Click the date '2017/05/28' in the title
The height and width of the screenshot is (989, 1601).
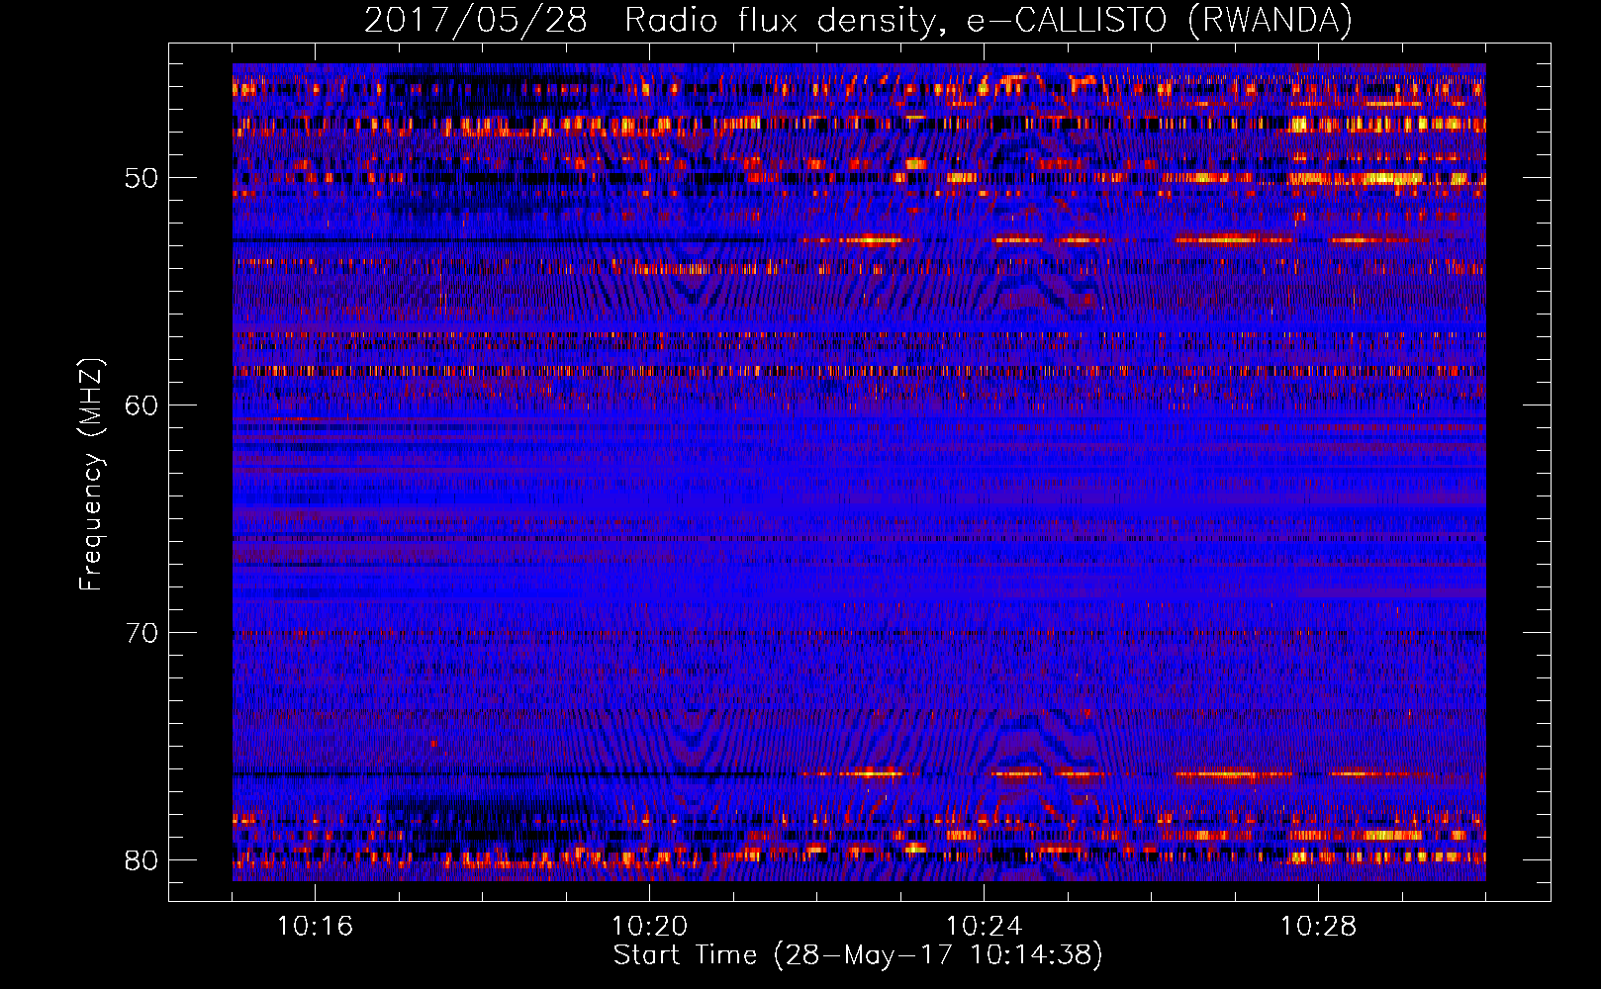point(475,21)
